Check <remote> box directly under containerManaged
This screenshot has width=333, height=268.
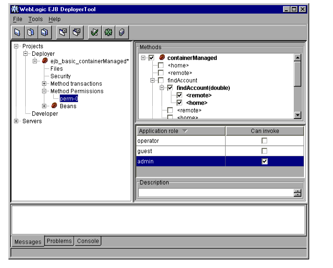click(x=161, y=73)
